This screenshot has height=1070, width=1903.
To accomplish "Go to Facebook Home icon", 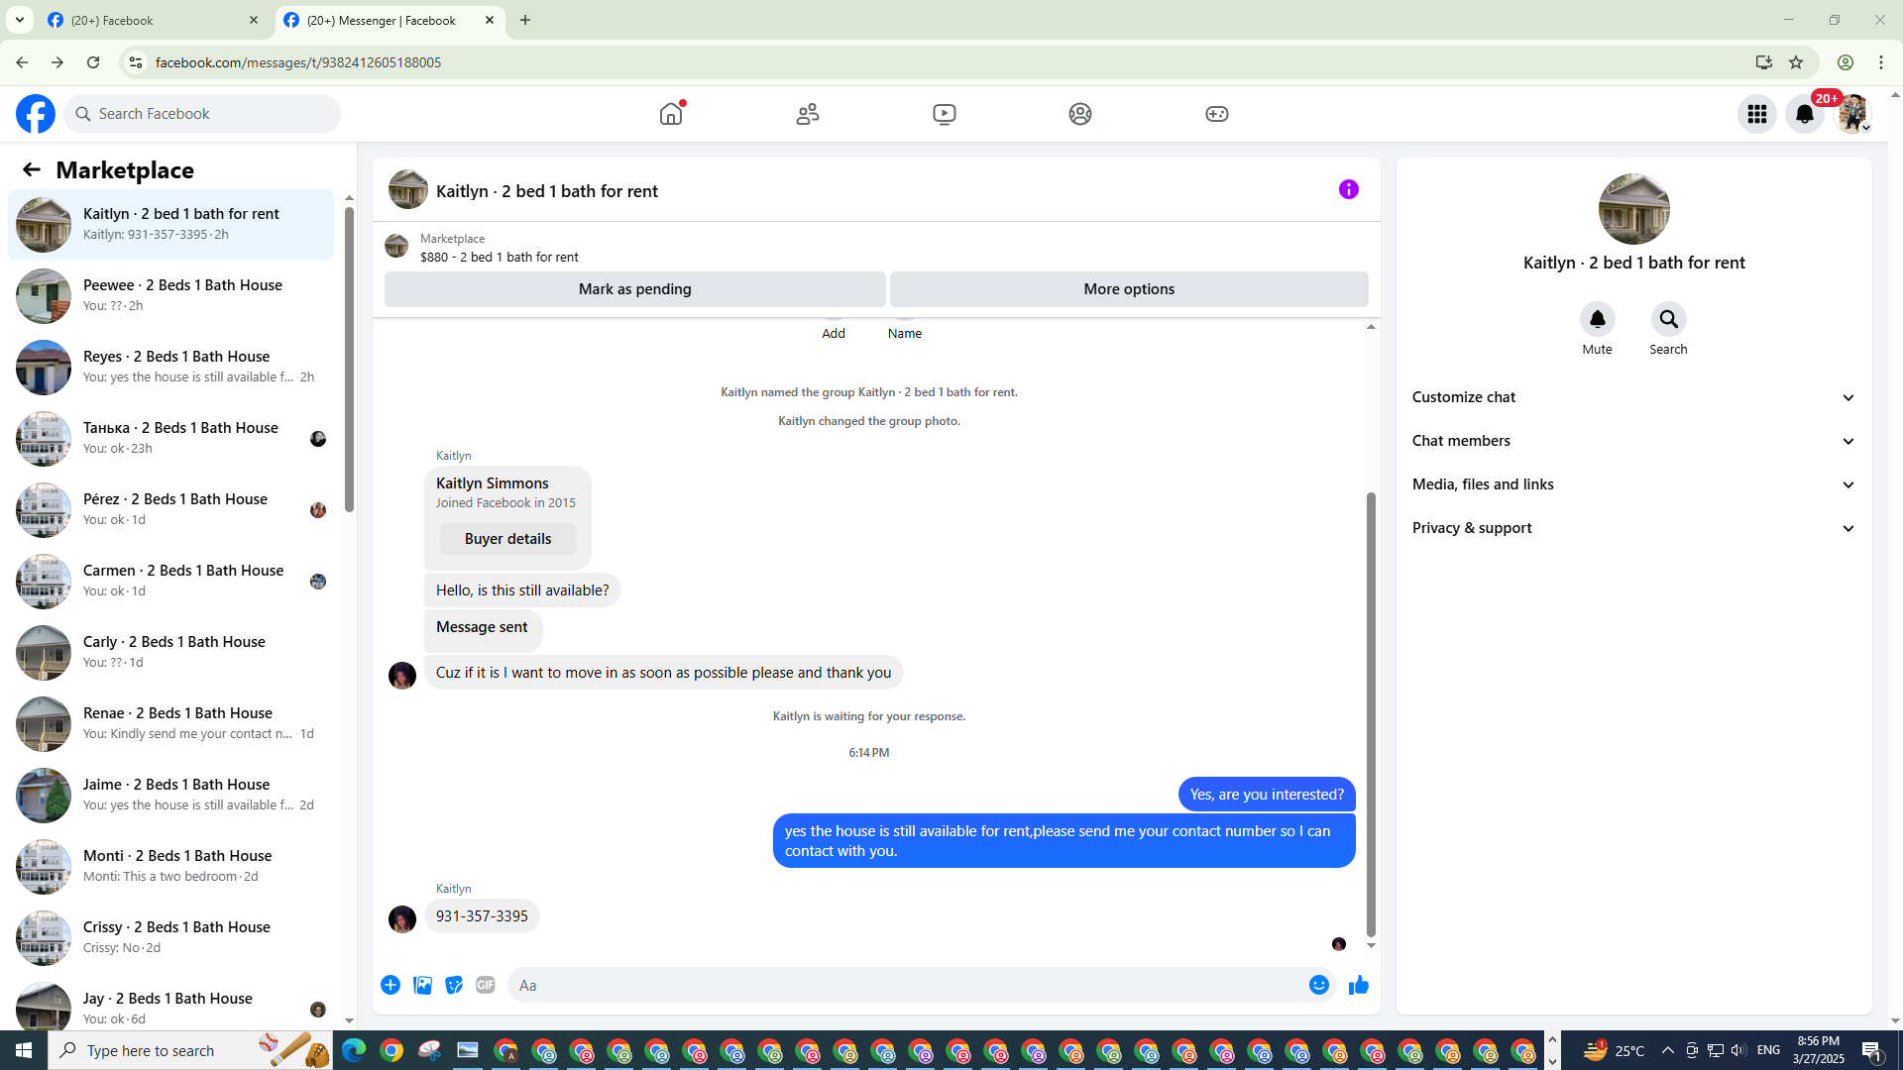I will click(x=671, y=114).
